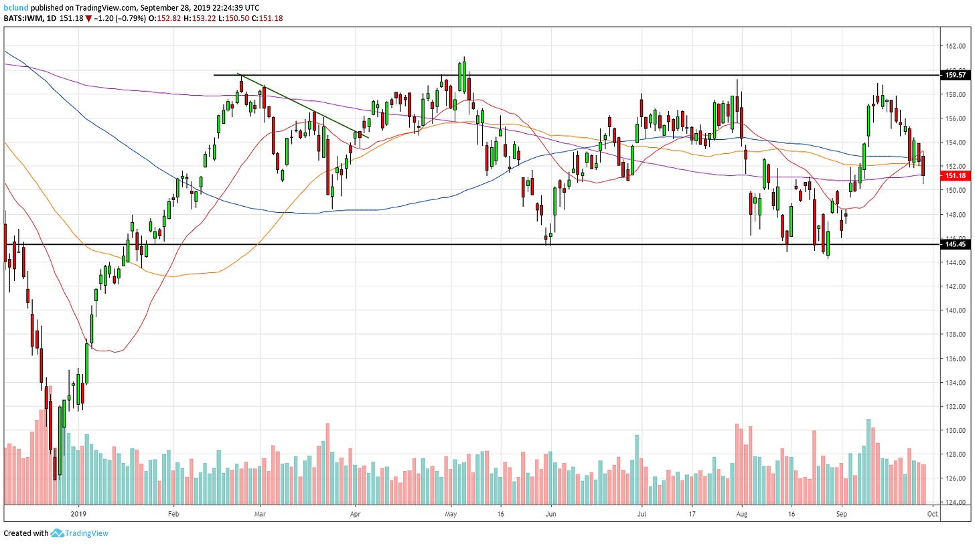The image size is (975, 544).
Task: Click the Feb label on time axis
Action: pos(173,514)
